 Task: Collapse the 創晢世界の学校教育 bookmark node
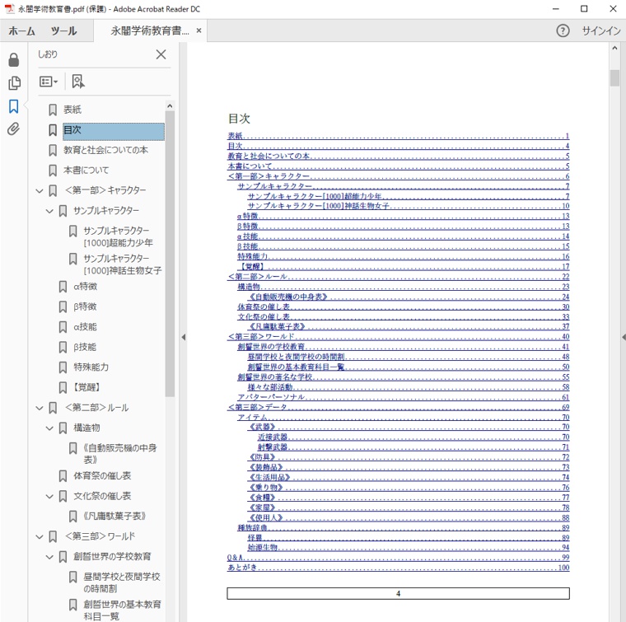[49, 557]
